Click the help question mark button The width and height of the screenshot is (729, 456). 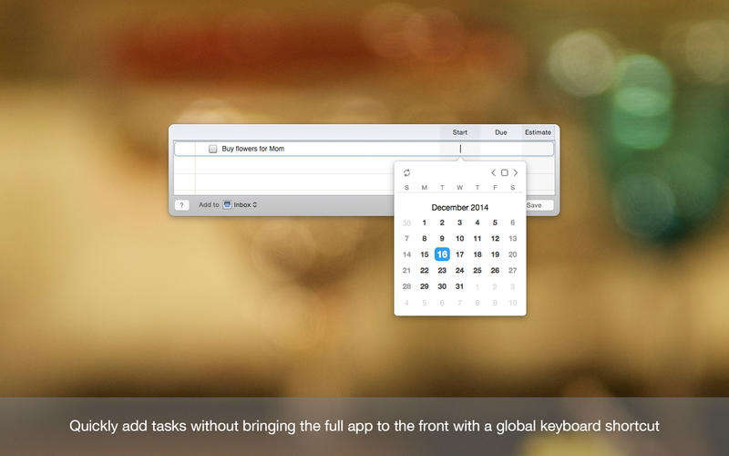[x=181, y=205]
